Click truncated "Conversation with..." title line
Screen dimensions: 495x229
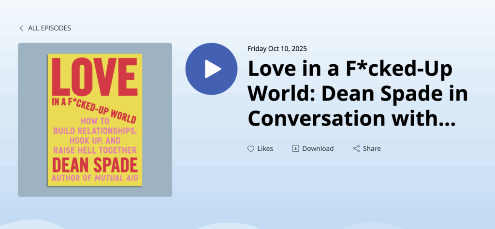point(351,117)
